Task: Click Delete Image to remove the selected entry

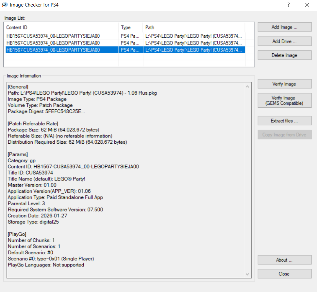Action: point(284,55)
